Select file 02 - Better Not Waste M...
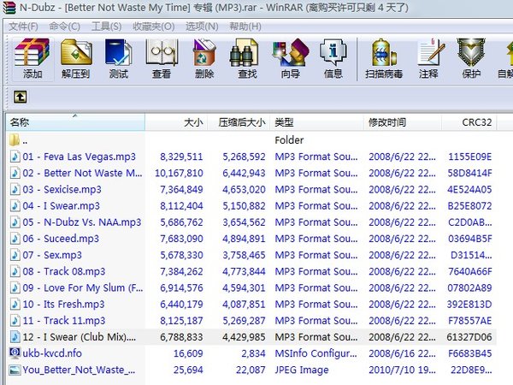Viewport: 513px width, 385px height. click(x=82, y=173)
